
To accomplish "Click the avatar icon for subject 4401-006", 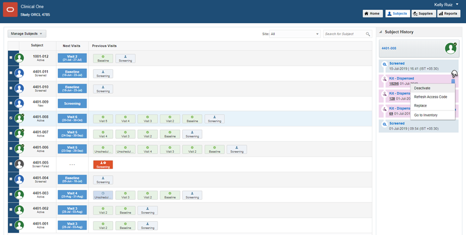I will click(19, 149).
